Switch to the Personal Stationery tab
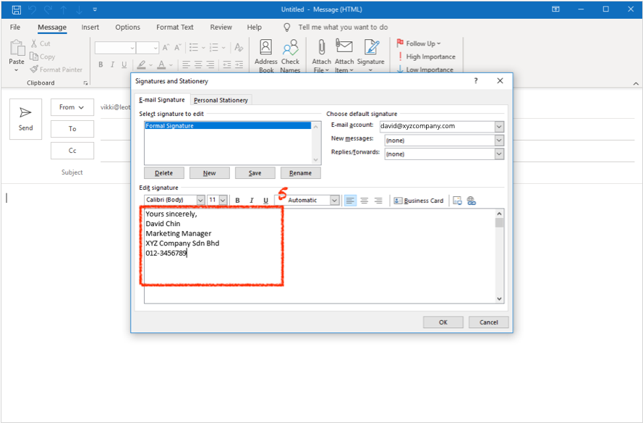The image size is (643, 423). pos(221,100)
